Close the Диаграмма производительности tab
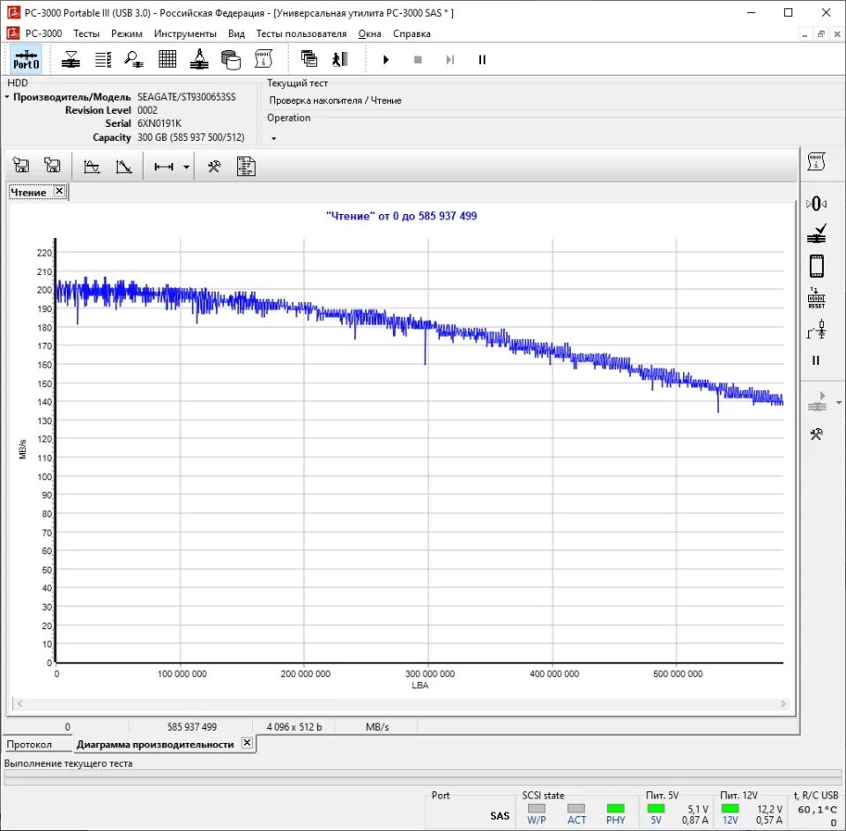 tap(247, 743)
